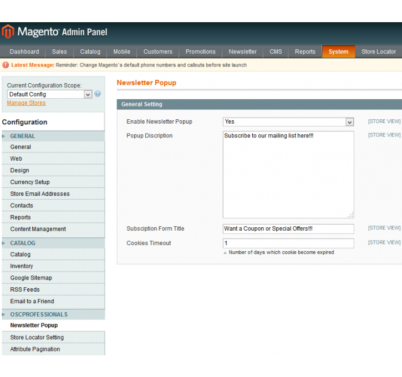Collapse the CATALOG configuration section
This screenshot has height=377, width=402.
[53, 243]
